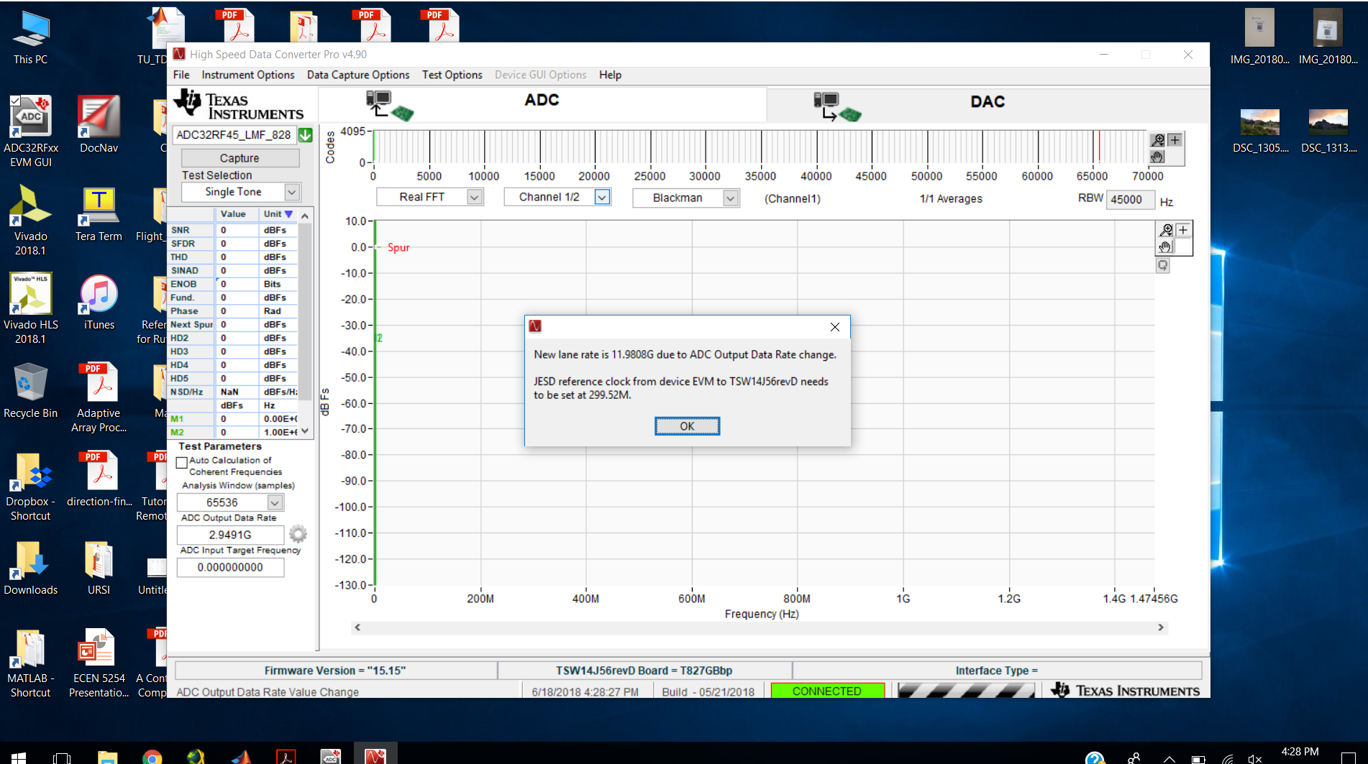Screen dimensions: 1368x764
Task: Click the FFT graph horizontal scrollbar track
Action: pyautogui.click(x=759, y=627)
